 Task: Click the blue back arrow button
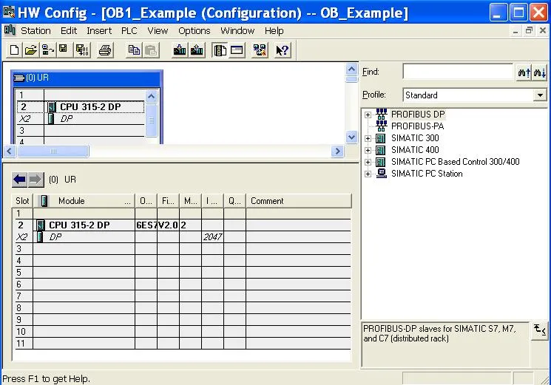coord(19,180)
